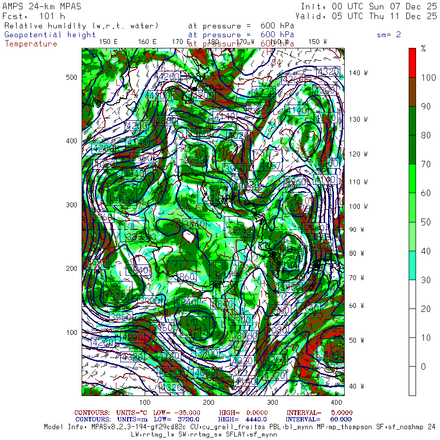This screenshot has height=440, width=440.
Task: Click the '90 W' longitude label
Action: [x=356, y=230]
